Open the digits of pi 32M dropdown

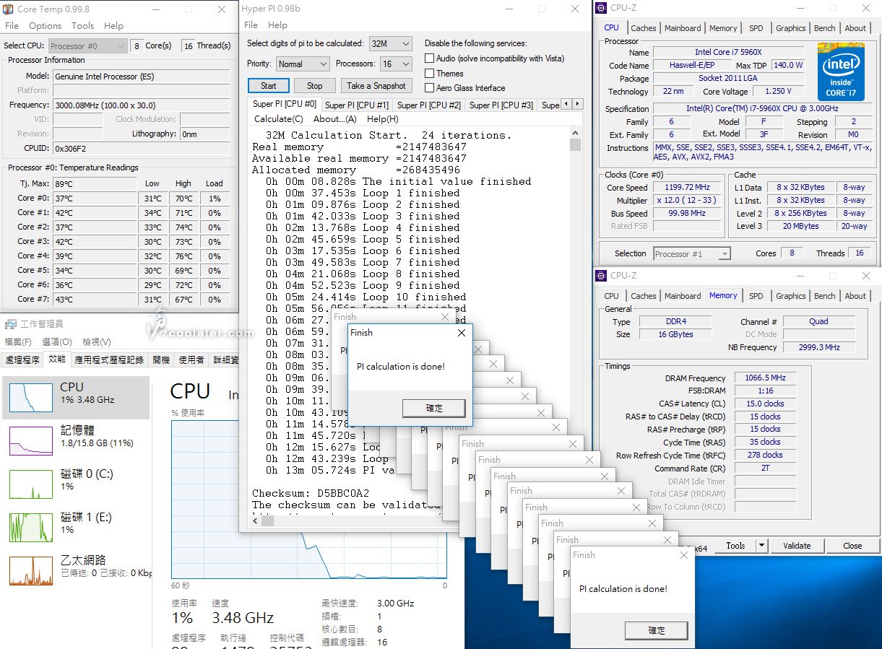click(390, 44)
